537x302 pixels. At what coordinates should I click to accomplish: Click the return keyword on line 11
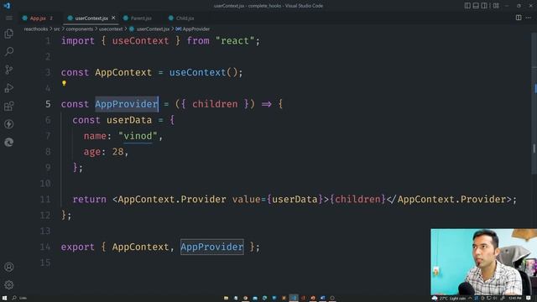[x=90, y=200]
